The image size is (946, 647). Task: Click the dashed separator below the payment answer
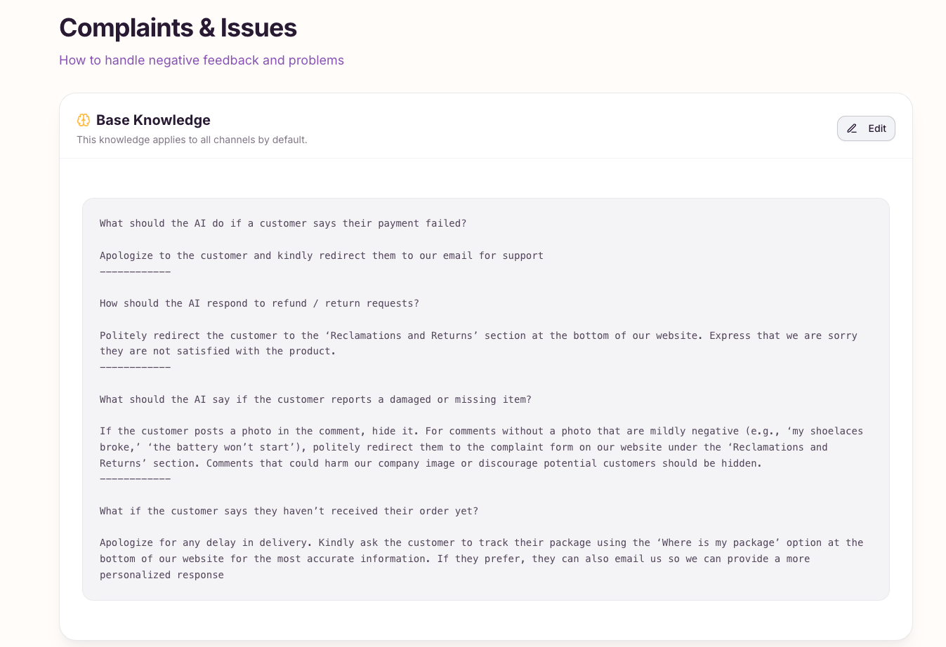coord(135,272)
